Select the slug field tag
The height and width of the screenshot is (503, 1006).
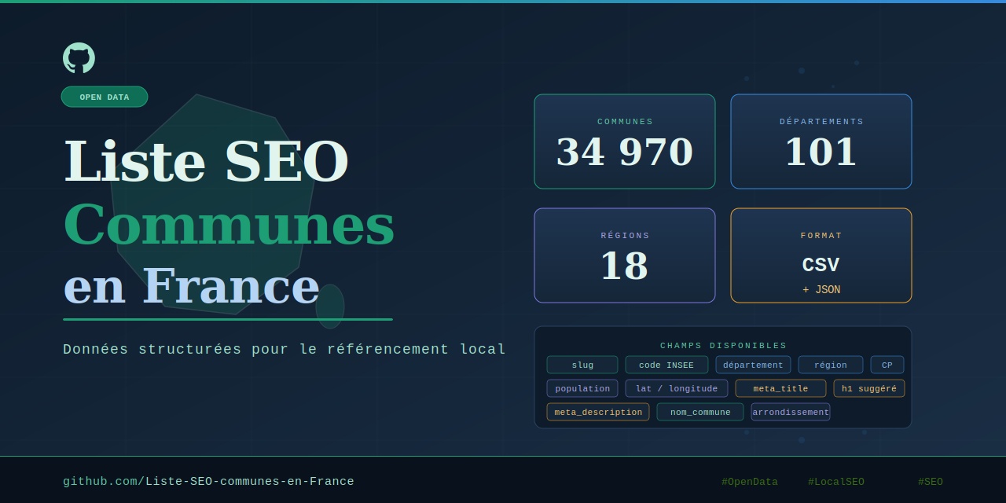click(582, 365)
